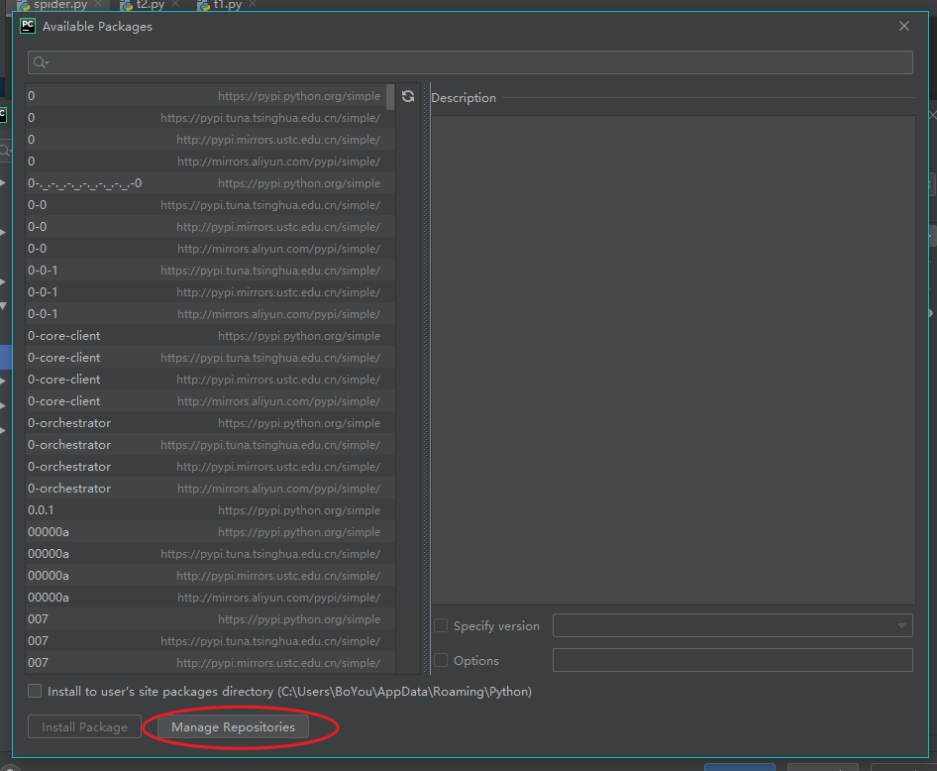Enable the Options checkbox
Image resolution: width=937 pixels, height=771 pixels.
441,660
